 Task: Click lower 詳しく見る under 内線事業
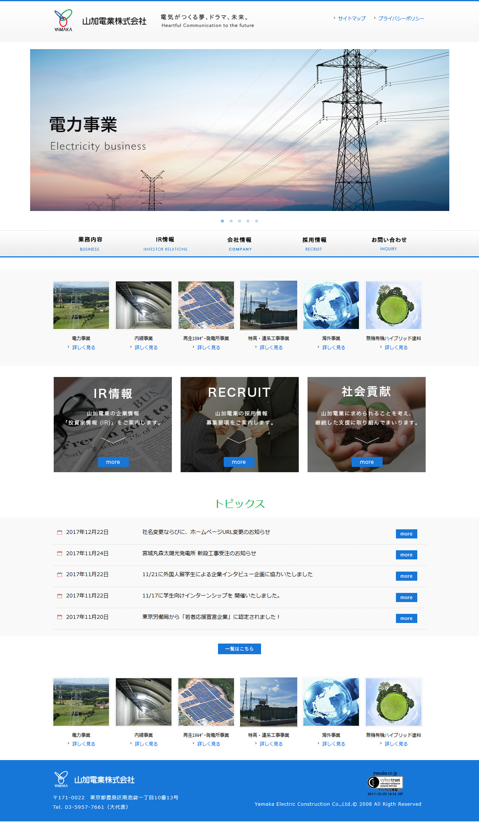146,744
